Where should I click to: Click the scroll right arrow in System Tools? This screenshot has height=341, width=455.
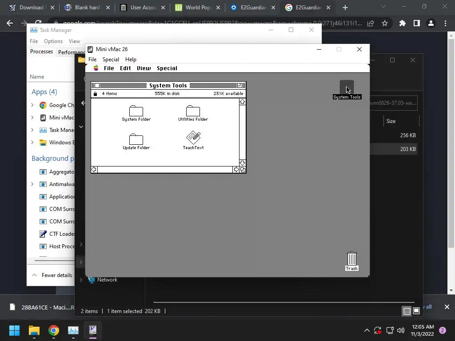click(x=236, y=170)
